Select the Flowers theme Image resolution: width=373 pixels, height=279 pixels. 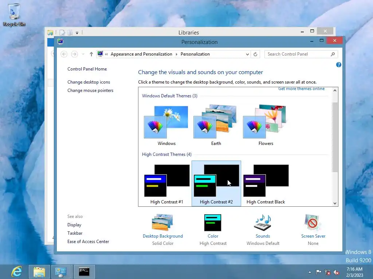266,125
